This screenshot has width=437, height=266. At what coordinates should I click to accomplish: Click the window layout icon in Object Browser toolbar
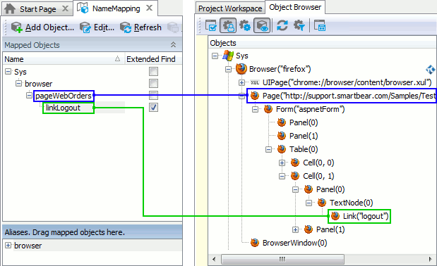[x=319, y=26]
